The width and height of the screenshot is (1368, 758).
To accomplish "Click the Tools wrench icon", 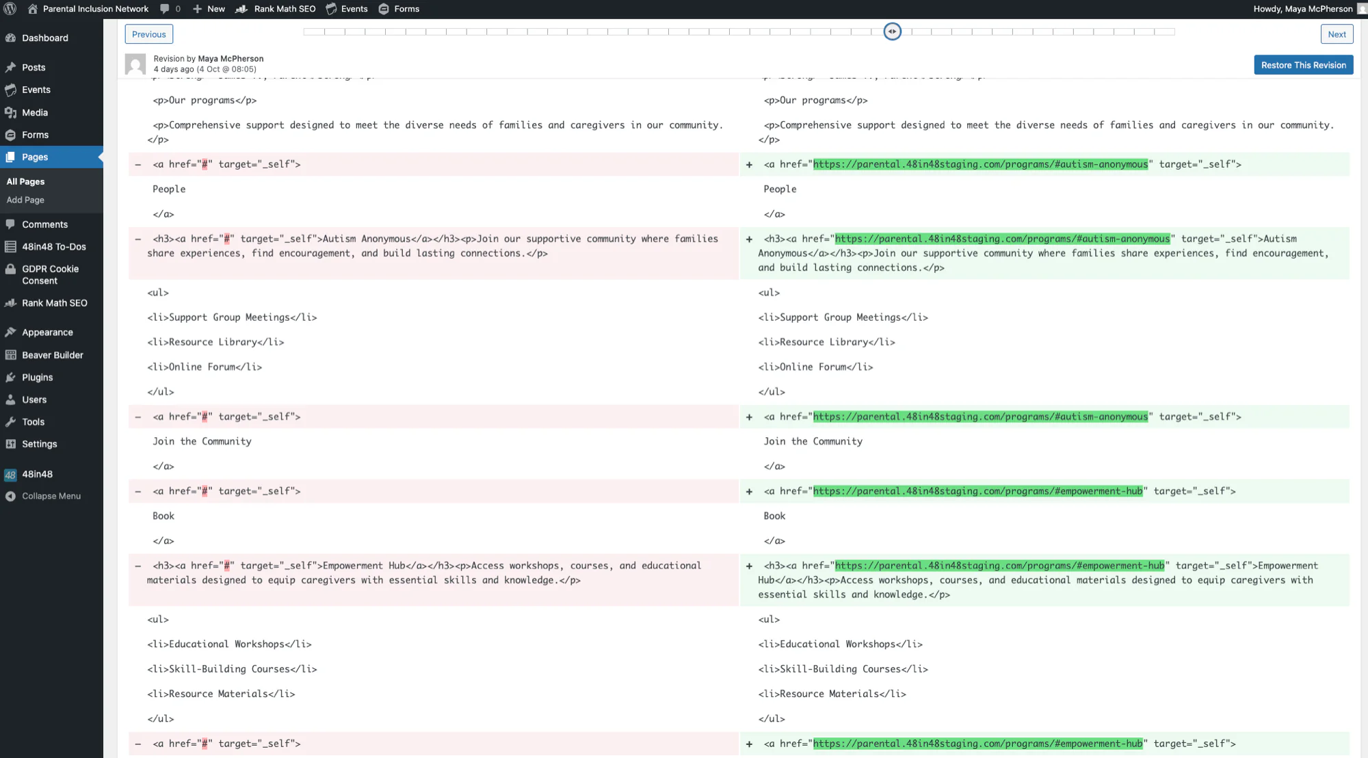I will click(x=10, y=422).
